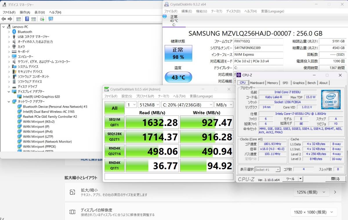Open the 操作(A) menu in Device Manager

point(25,12)
